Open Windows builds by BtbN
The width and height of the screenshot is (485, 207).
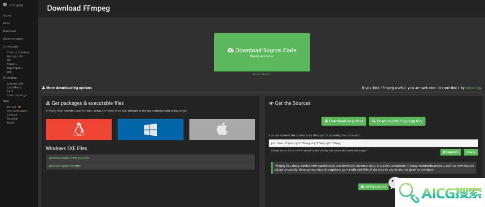coord(150,166)
